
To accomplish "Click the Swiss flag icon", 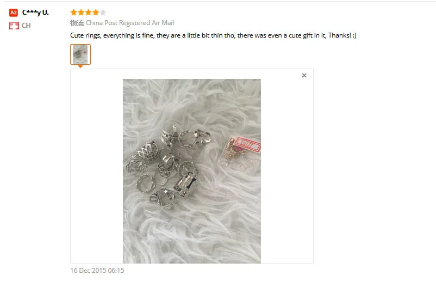I will pyautogui.click(x=14, y=26).
